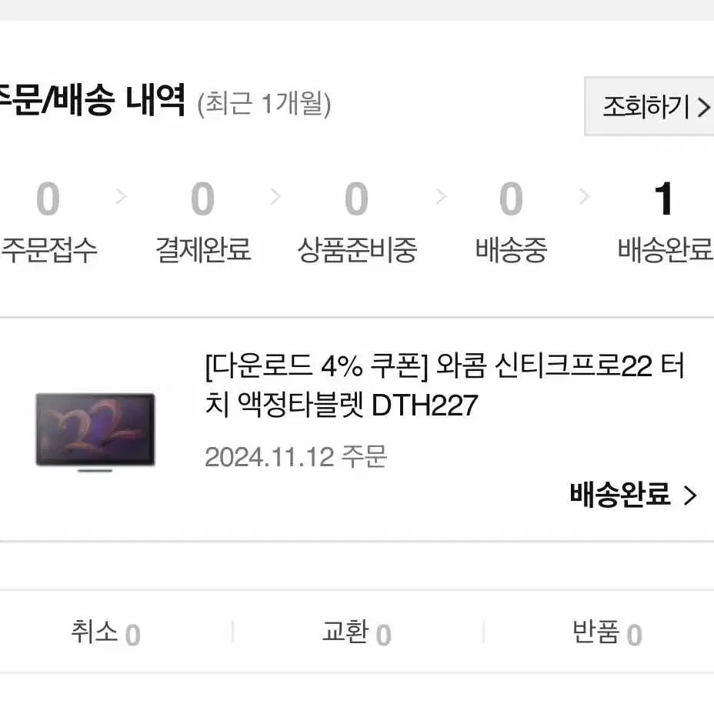Open the 반품 0 returns section
The height and width of the screenshot is (714, 714).
[608, 633]
